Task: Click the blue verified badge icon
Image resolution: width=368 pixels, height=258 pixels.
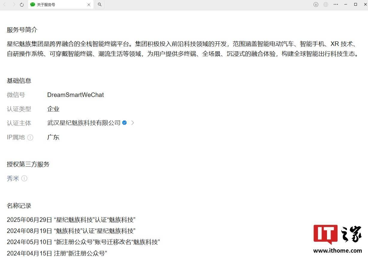Action: click(125, 123)
